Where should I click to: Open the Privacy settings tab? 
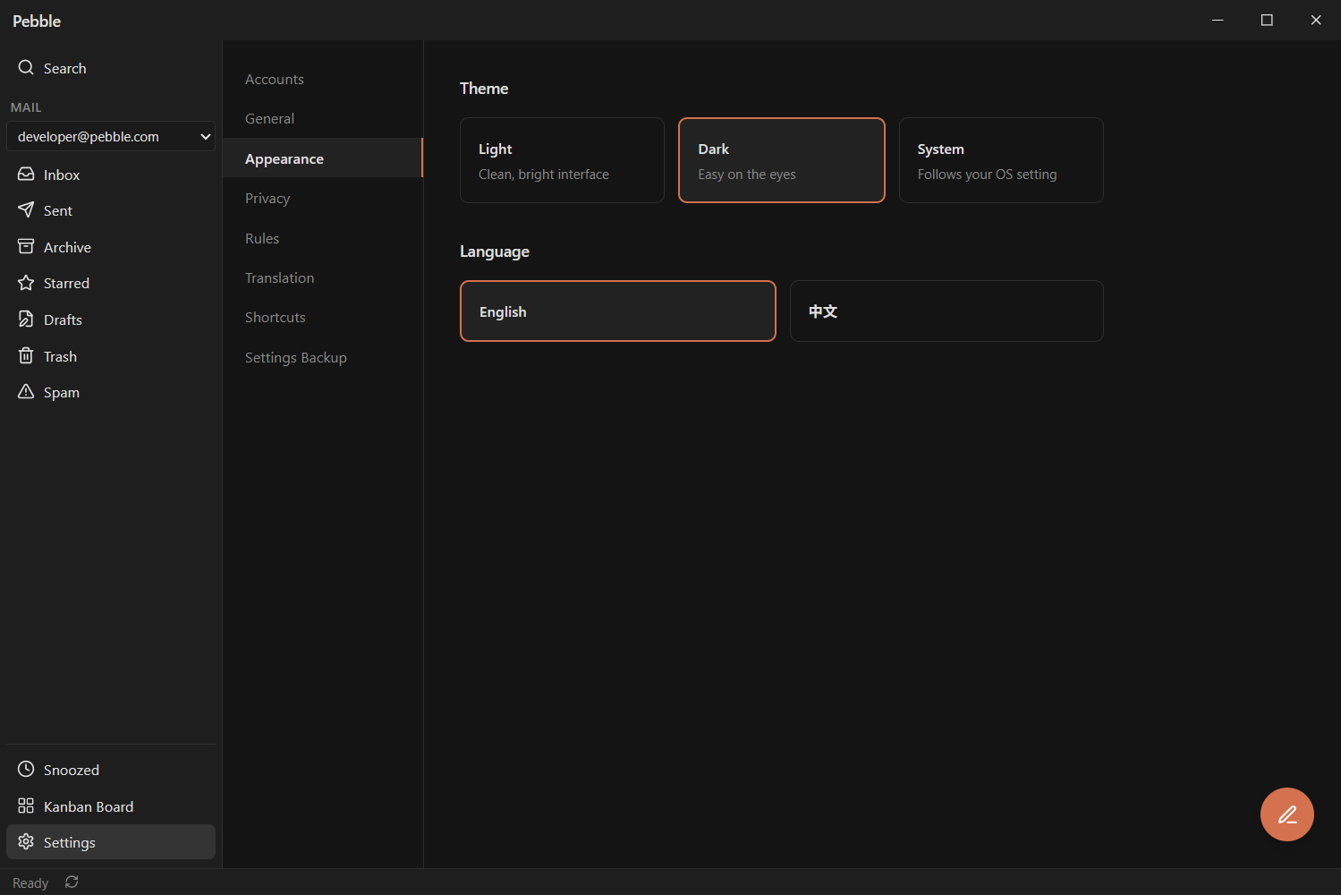click(322, 198)
